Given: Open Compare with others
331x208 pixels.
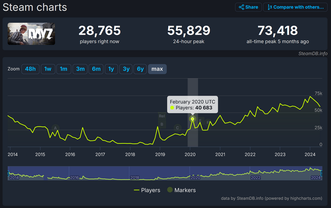Looking at the screenshot, I should pyautogui.click(x=295, y=7).
